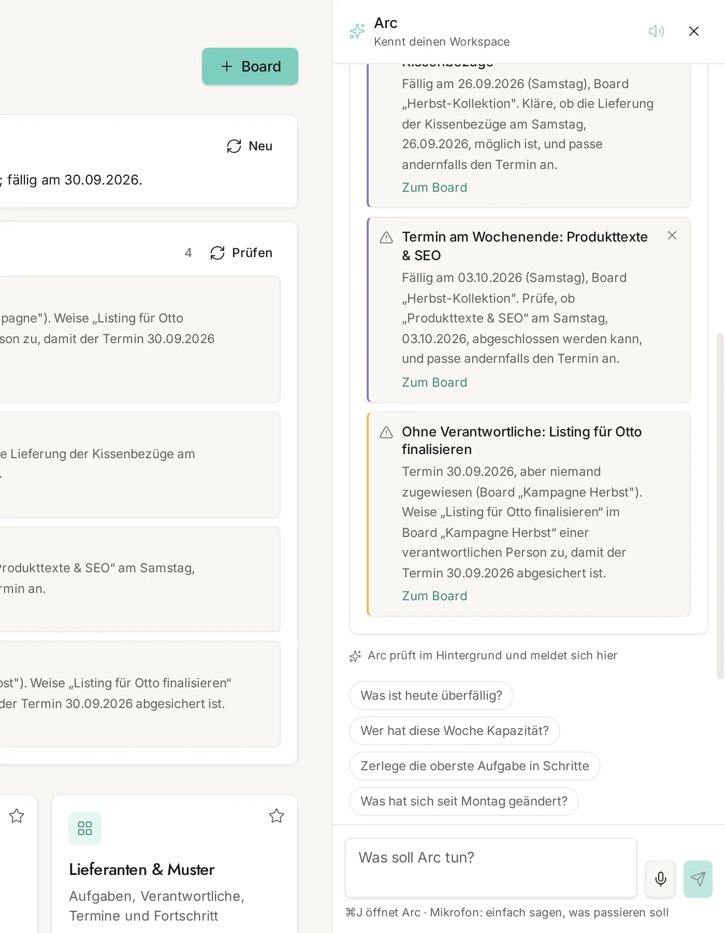Screen dimensions: 725x933
Task: Open the Lieferanten & Muster board grid icon
Action: tap(85, 828)
